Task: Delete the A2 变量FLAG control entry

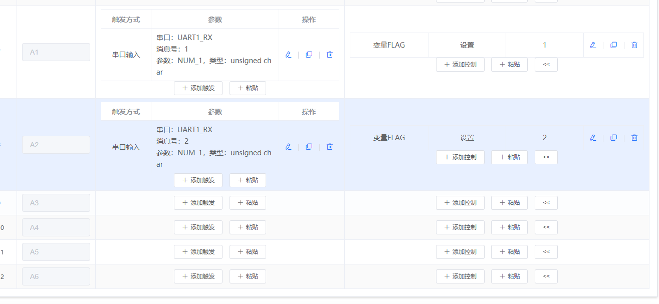Action: [634, 137]
